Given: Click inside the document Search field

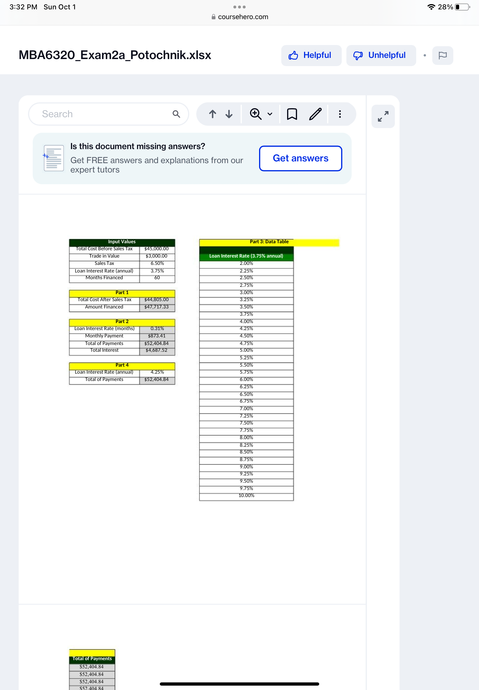Looking at the screenshot, I should (x=108, y=114).
